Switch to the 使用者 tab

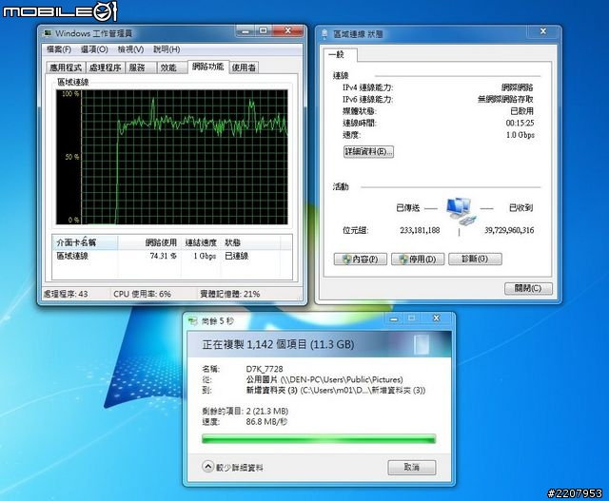click(244, 67)
